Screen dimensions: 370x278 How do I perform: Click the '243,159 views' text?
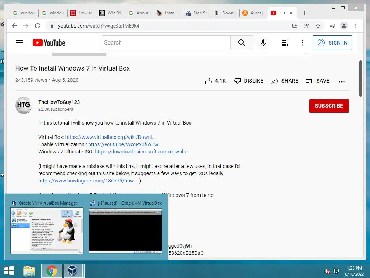pyautogui.click(x=31, y=80)
